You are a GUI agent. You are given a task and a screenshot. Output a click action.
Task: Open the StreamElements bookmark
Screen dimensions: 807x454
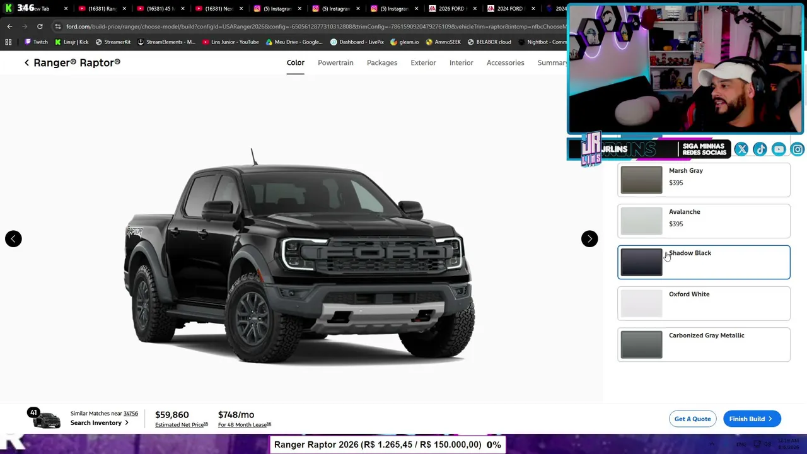166,42
